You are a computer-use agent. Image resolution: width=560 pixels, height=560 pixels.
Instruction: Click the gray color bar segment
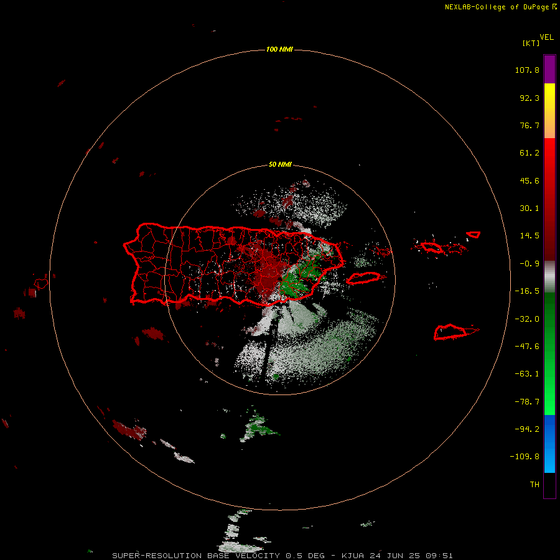coord(549,277)
